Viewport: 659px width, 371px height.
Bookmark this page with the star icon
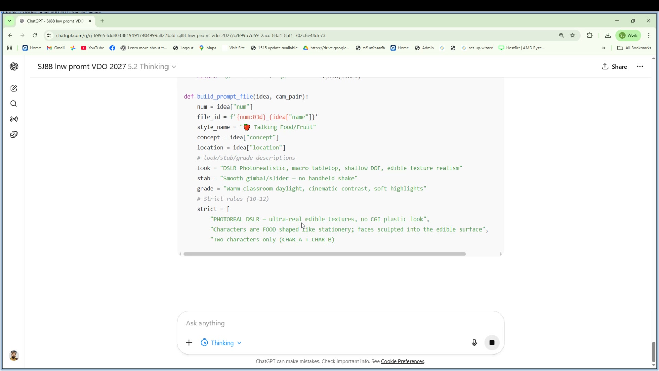pos(573,35)
